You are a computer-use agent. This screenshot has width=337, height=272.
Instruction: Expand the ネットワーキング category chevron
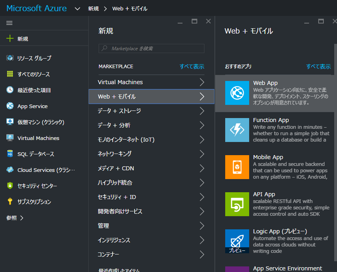pyautogui.click(x=202, y=154)
